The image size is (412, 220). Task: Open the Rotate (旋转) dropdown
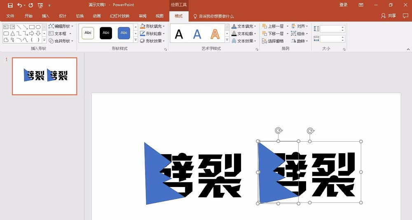tap(300, 41)
